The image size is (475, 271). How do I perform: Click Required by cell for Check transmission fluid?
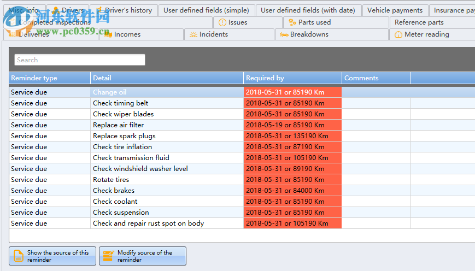click(x=292, y=157)
